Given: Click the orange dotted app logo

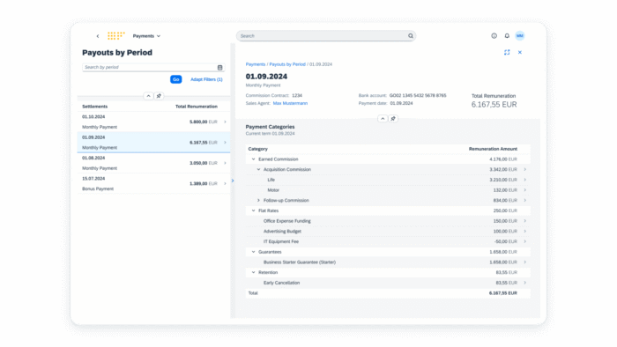Looking at the screenshot, I should coord(116,36).
